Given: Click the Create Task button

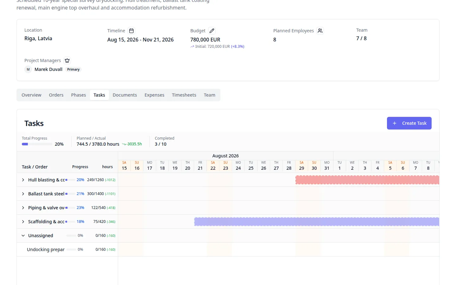Looking at the screenshot, I should pyautogui.click(x=409, y=123).
